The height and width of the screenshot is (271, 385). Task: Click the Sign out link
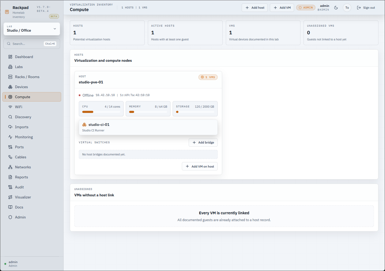tap(366, 8)
